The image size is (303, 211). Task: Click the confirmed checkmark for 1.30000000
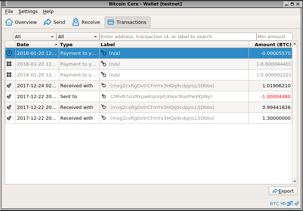[x=9, y=118]
